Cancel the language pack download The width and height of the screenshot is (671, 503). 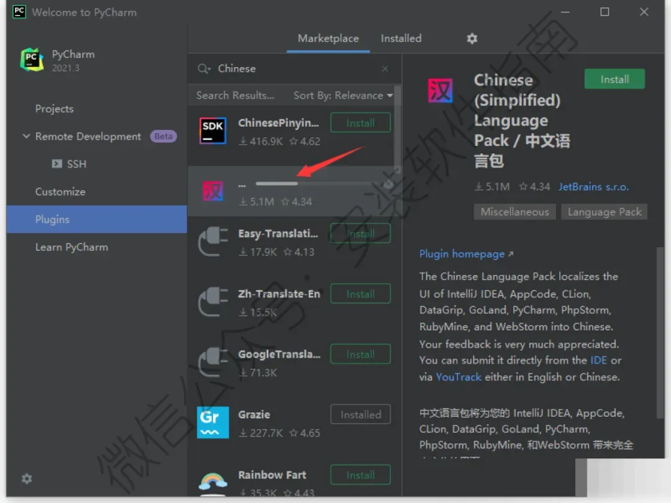[x=388, y=184]
